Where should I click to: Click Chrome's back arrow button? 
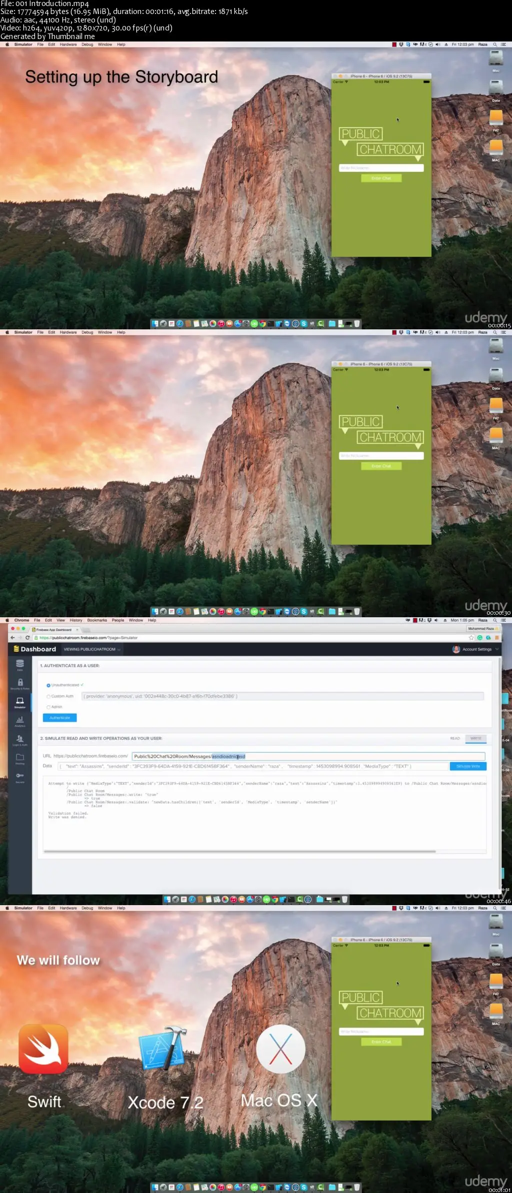[x=13, y=637]
